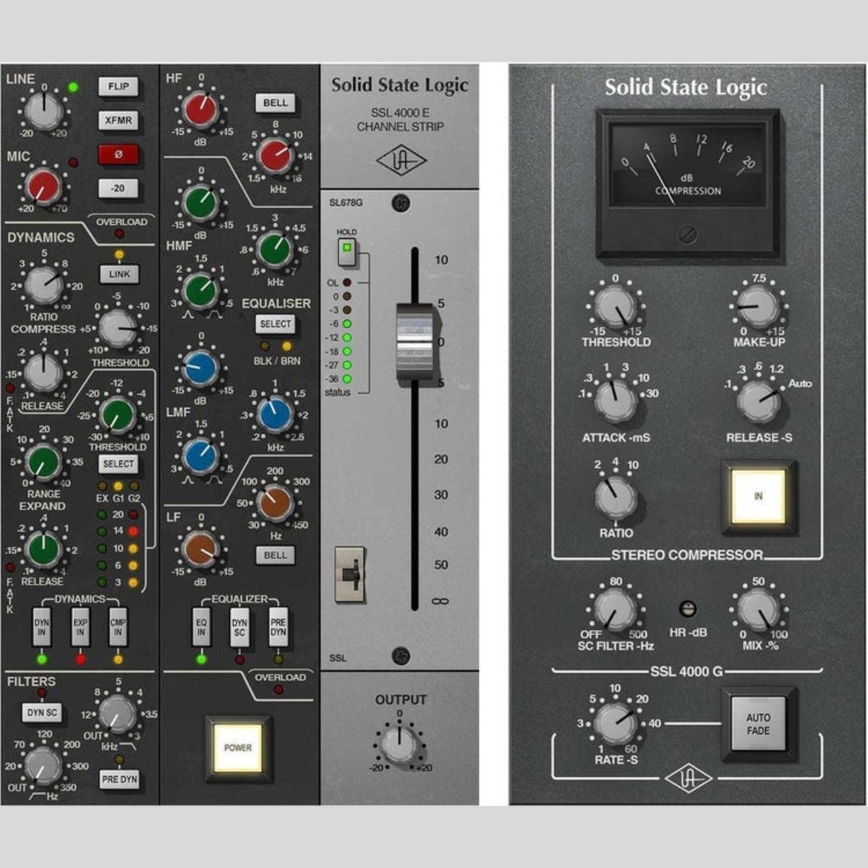Image resolution: width=868 pixels, height=868 pixels.
Task: Click the fader track at the 30 mark
Action: click(x=415, y=495)
